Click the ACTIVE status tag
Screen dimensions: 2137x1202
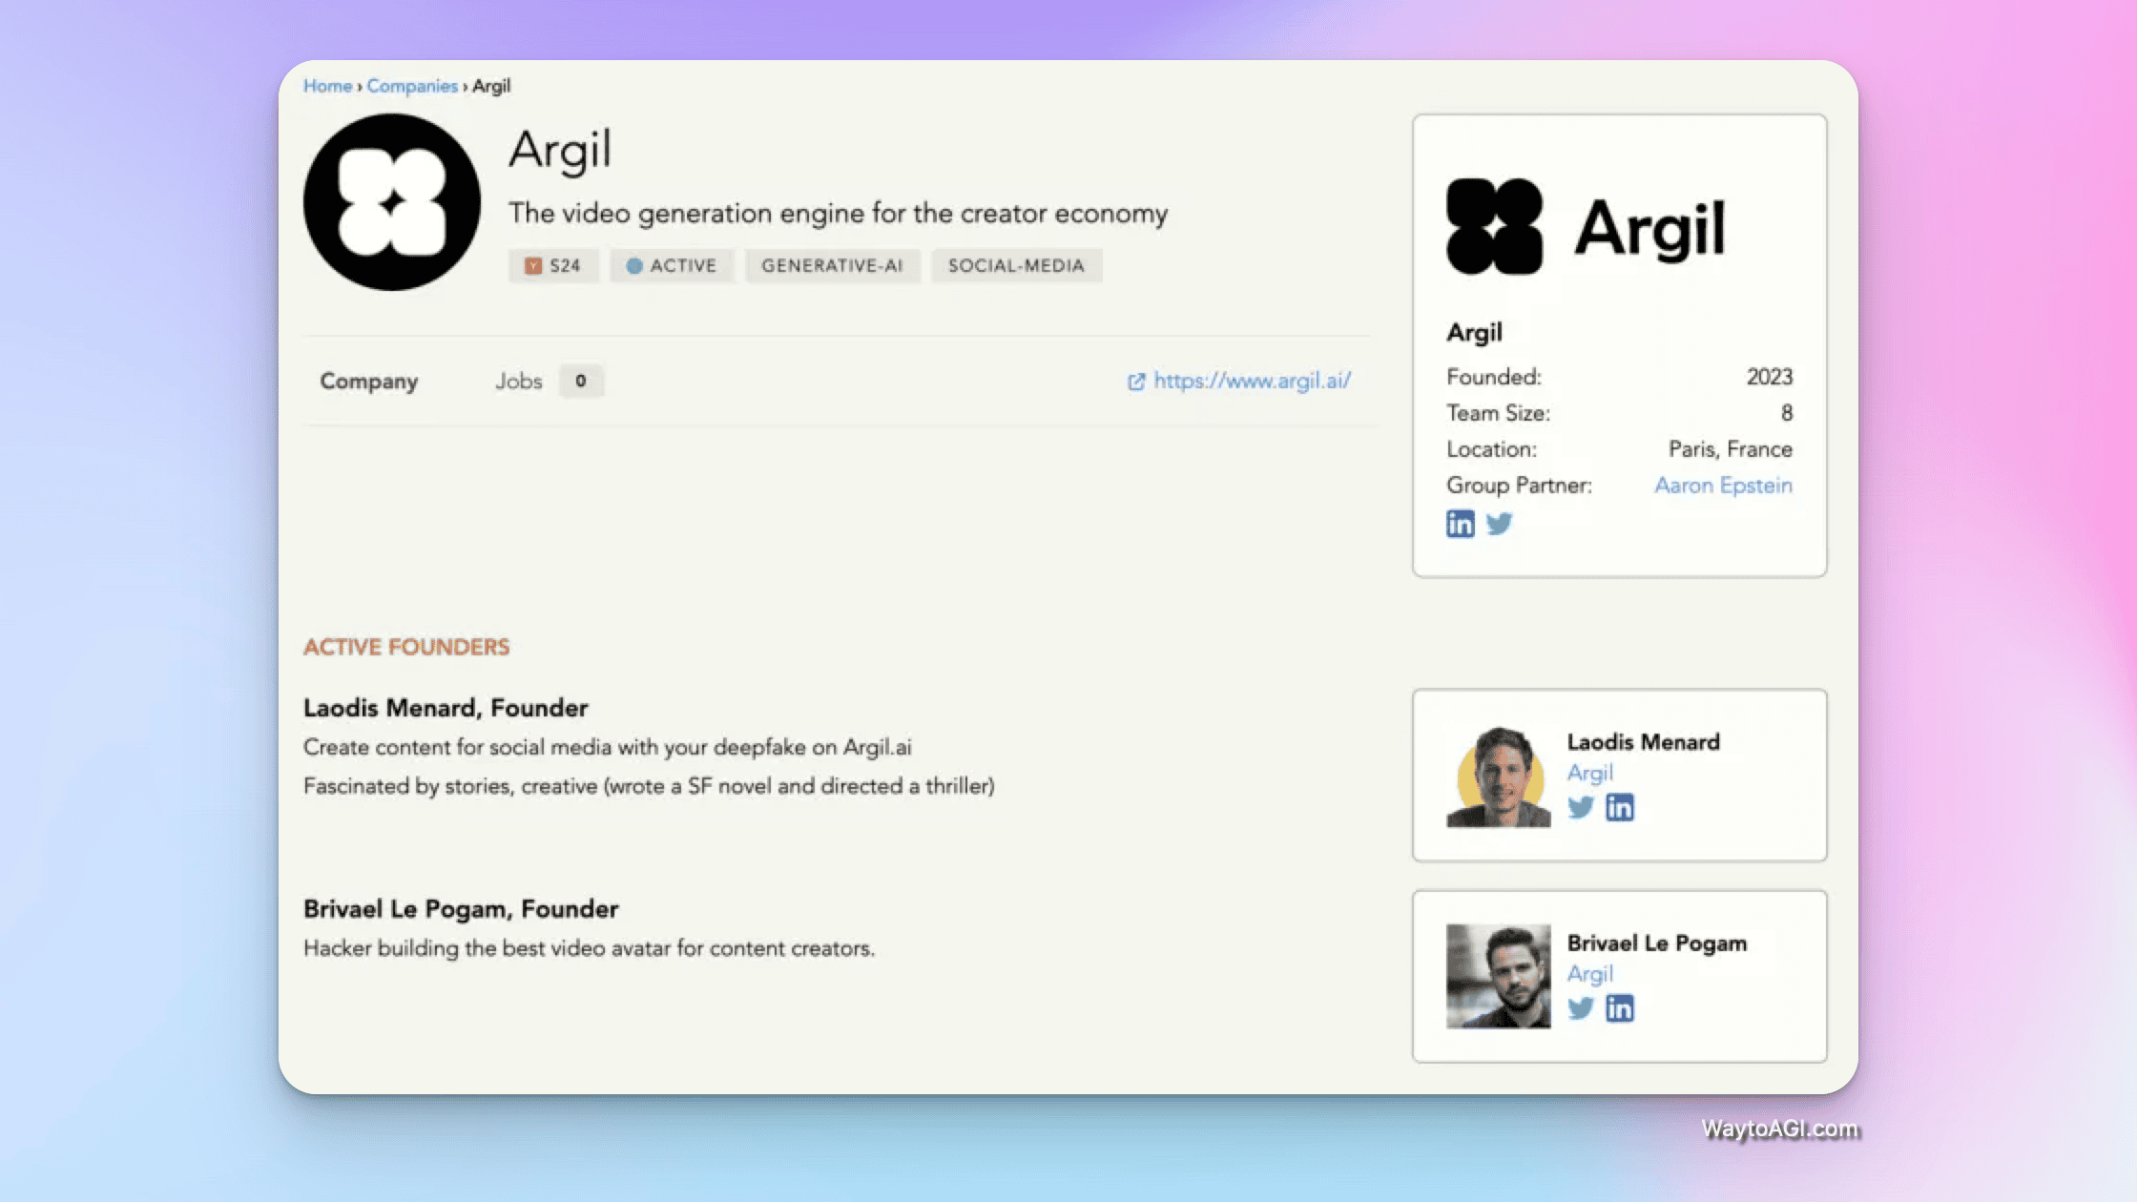click(x=672, y=265)
